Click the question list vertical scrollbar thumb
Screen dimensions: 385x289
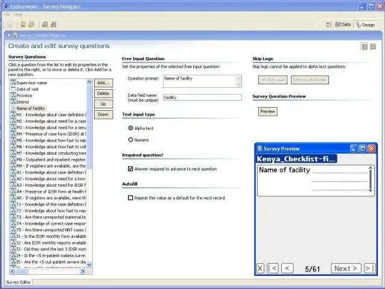tap(89, 126)
